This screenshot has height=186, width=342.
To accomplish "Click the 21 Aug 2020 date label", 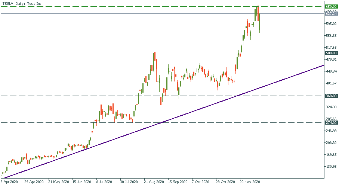I will (154, 182).
